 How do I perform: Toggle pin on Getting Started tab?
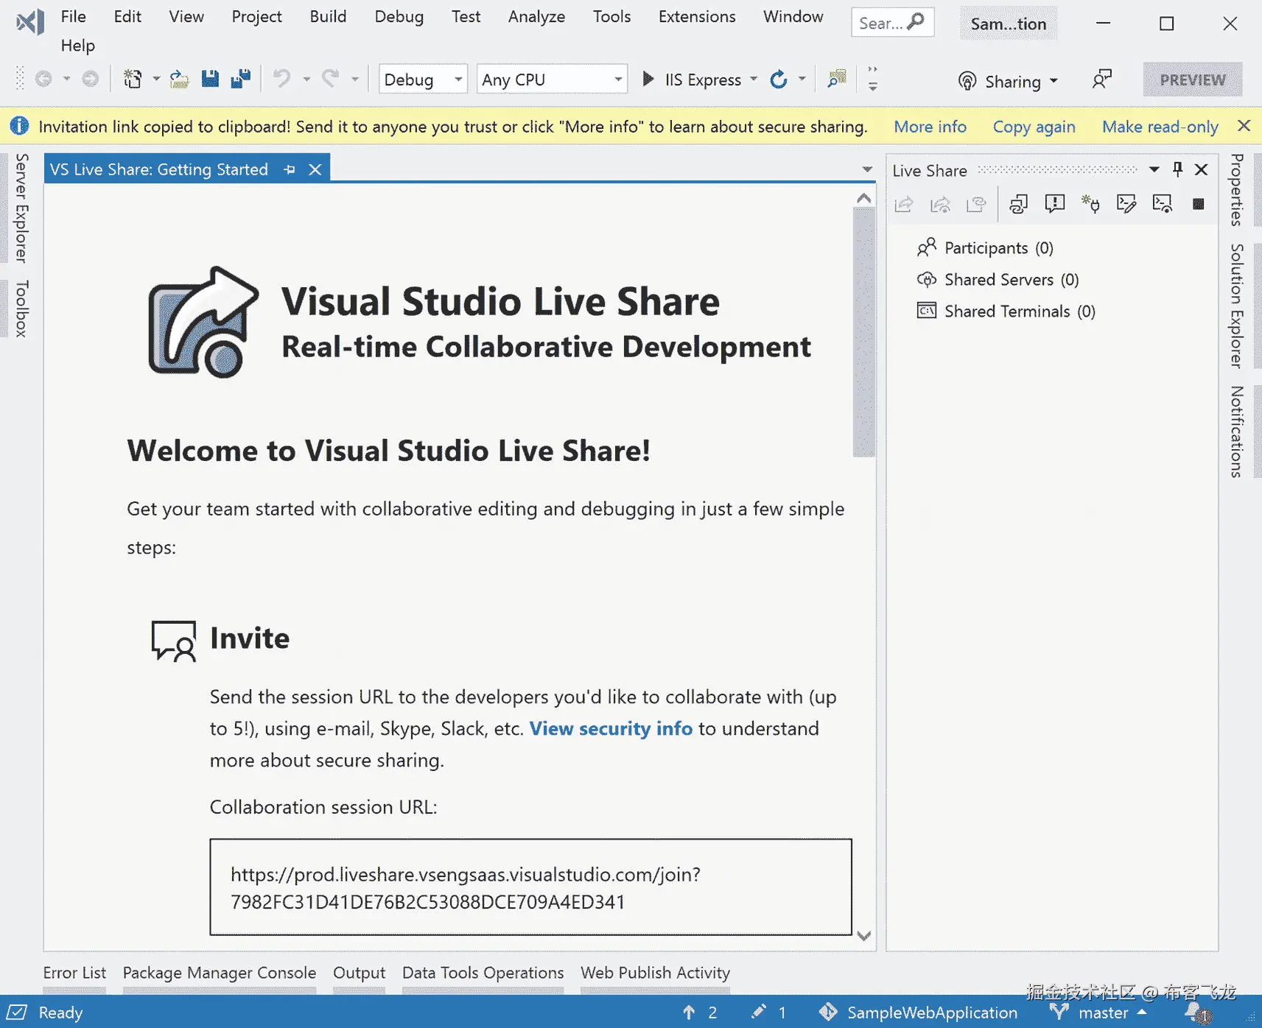pyautogui.click(x=290, y=170)
